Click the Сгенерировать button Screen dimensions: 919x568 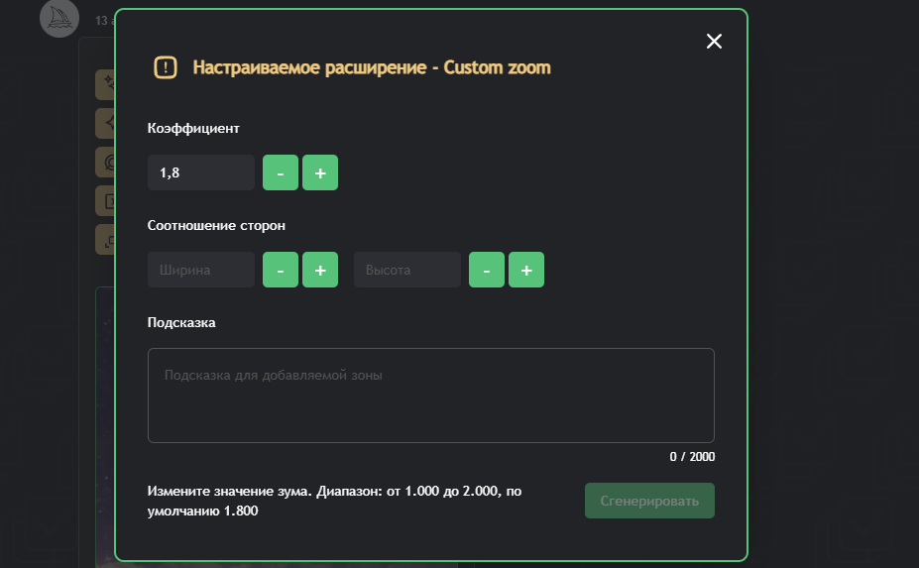(x=649, y=501)
